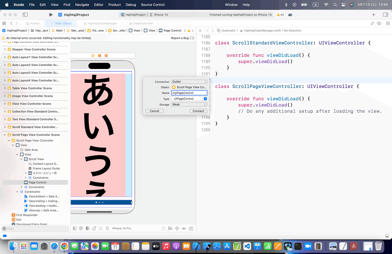
Task: Open the warnings indicator showing 42
Action: 280,15
